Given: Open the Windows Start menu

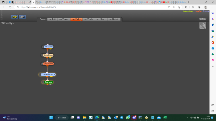Looking at the screenshot, I should [x=51, y=118].
